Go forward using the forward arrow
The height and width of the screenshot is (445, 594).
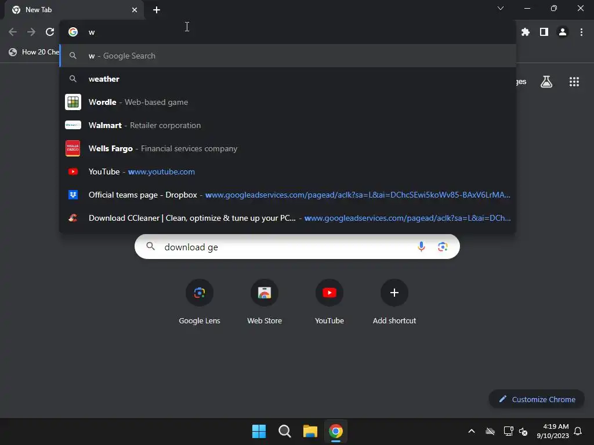tap(31, 32)
